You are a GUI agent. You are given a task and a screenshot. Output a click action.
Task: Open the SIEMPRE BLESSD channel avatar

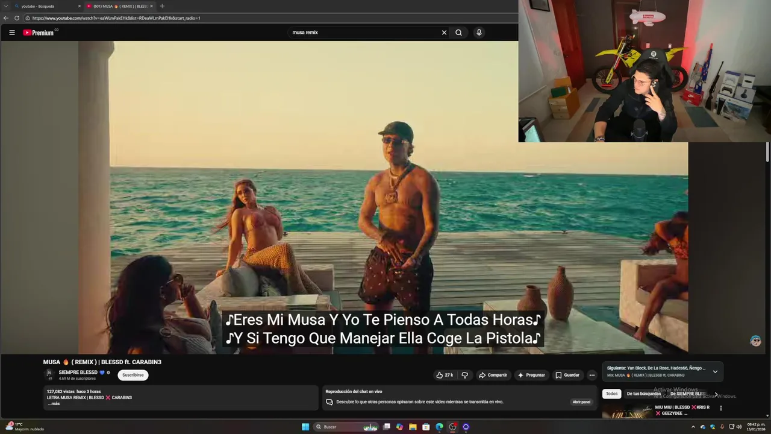[49, 374]
